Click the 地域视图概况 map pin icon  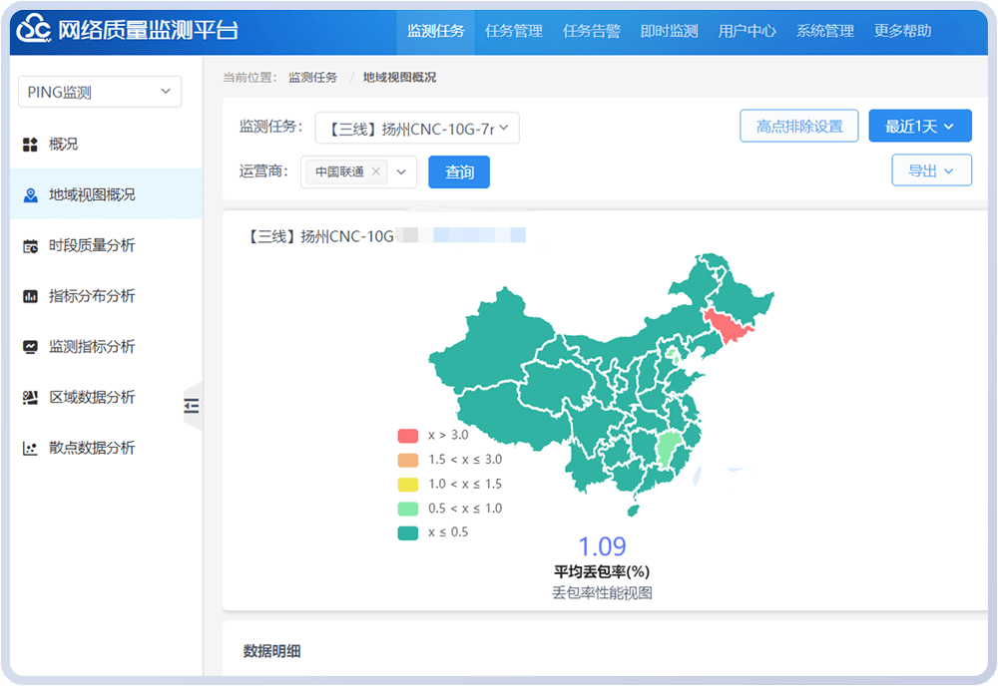[x=30, y=195]
